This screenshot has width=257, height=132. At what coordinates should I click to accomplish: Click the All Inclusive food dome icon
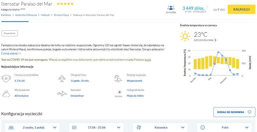pos(6,93)
